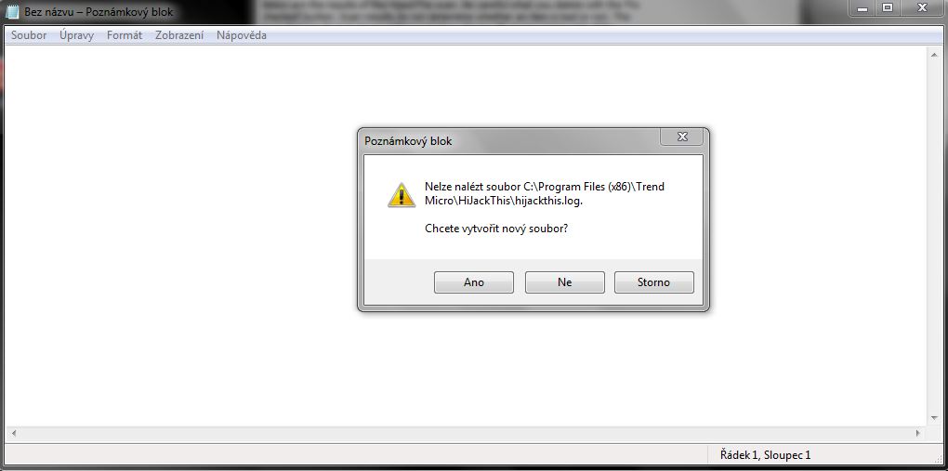Minimize the Notepad window
This screenshot has height=471, width=948.
[x=862, y=8]
